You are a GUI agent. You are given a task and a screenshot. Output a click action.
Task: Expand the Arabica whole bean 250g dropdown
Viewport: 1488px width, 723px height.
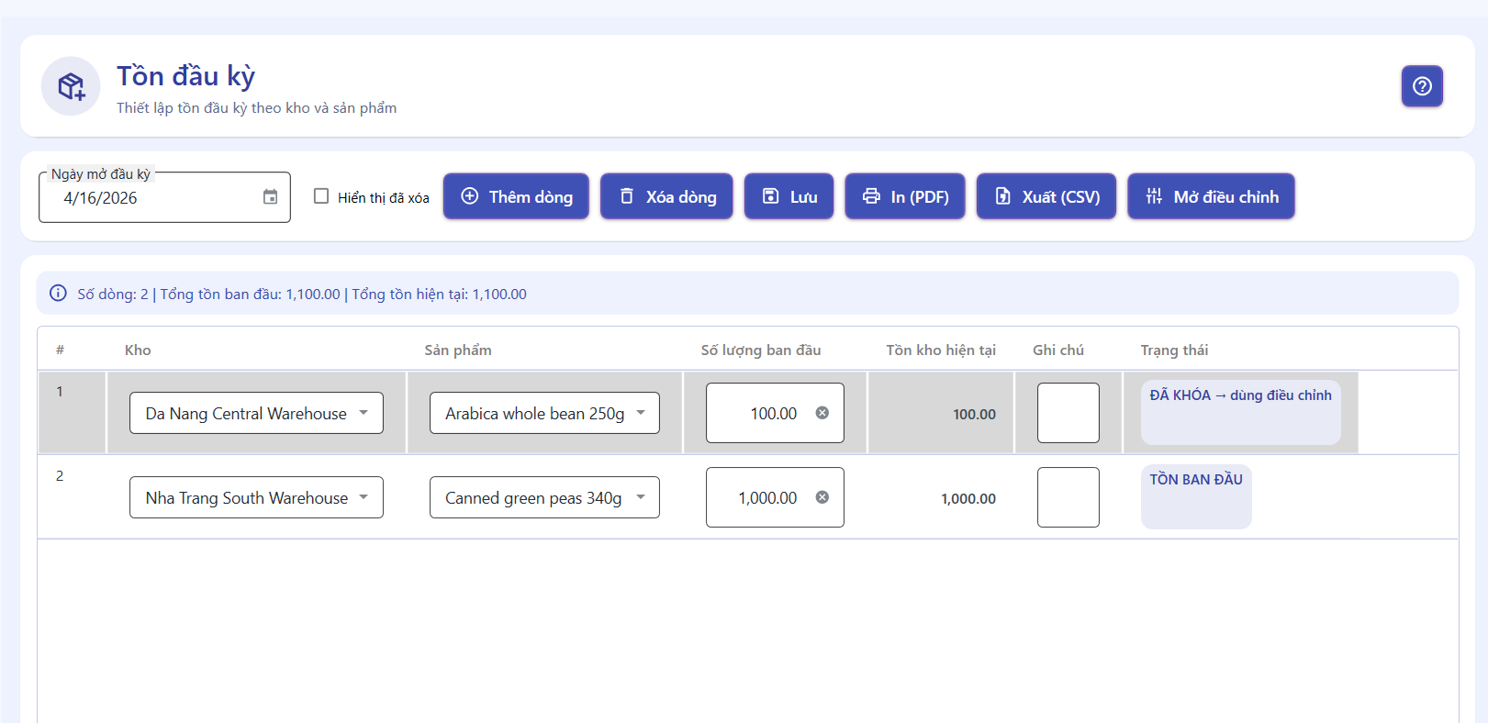[x=641, y=413]
